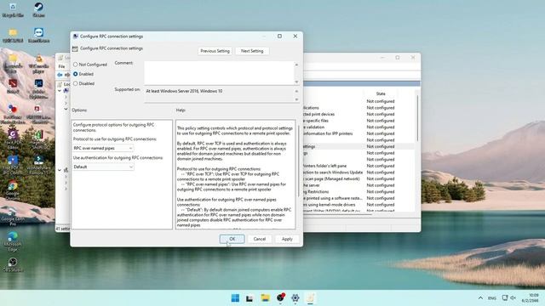Click the Comment box scroll-up arrow

coord(296,65)
